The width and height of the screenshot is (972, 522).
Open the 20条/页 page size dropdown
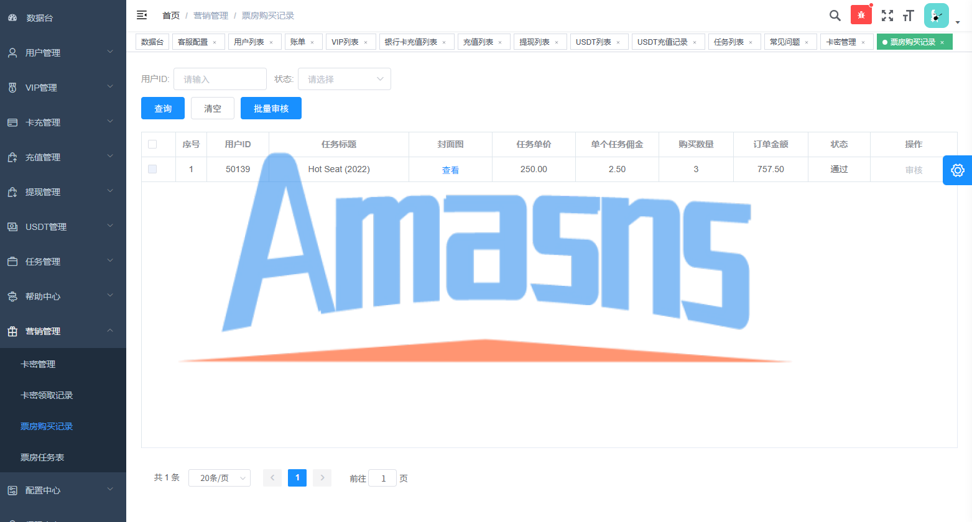[220, 478]
